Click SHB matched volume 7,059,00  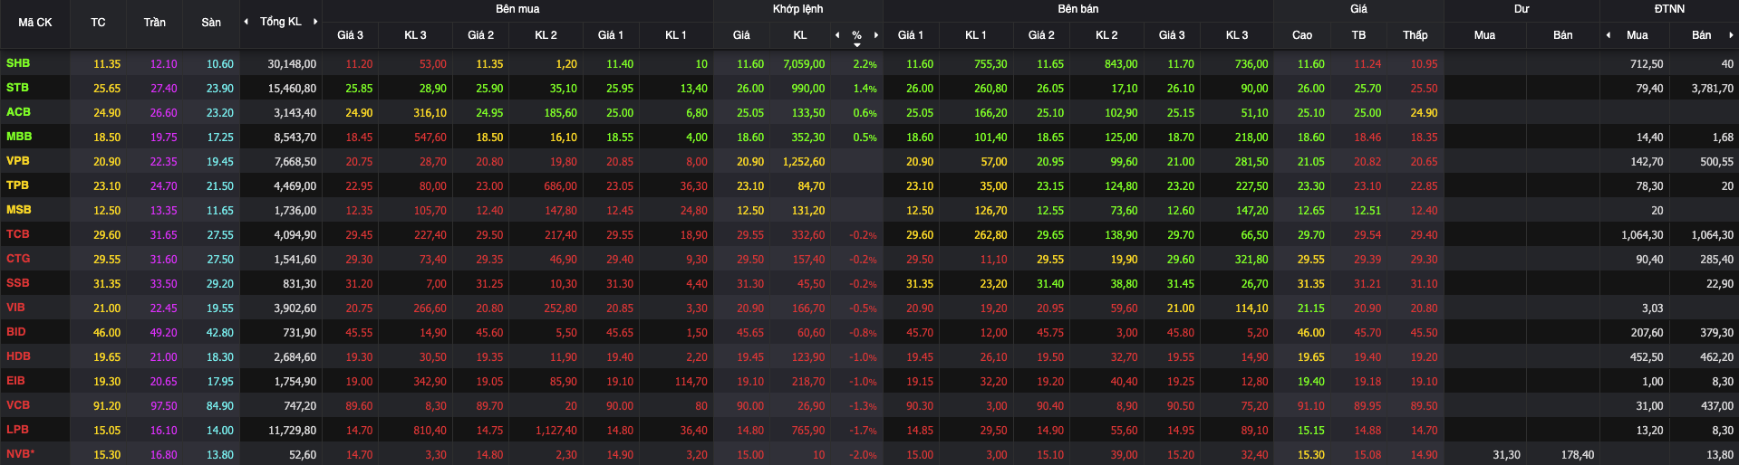[804, 64]
